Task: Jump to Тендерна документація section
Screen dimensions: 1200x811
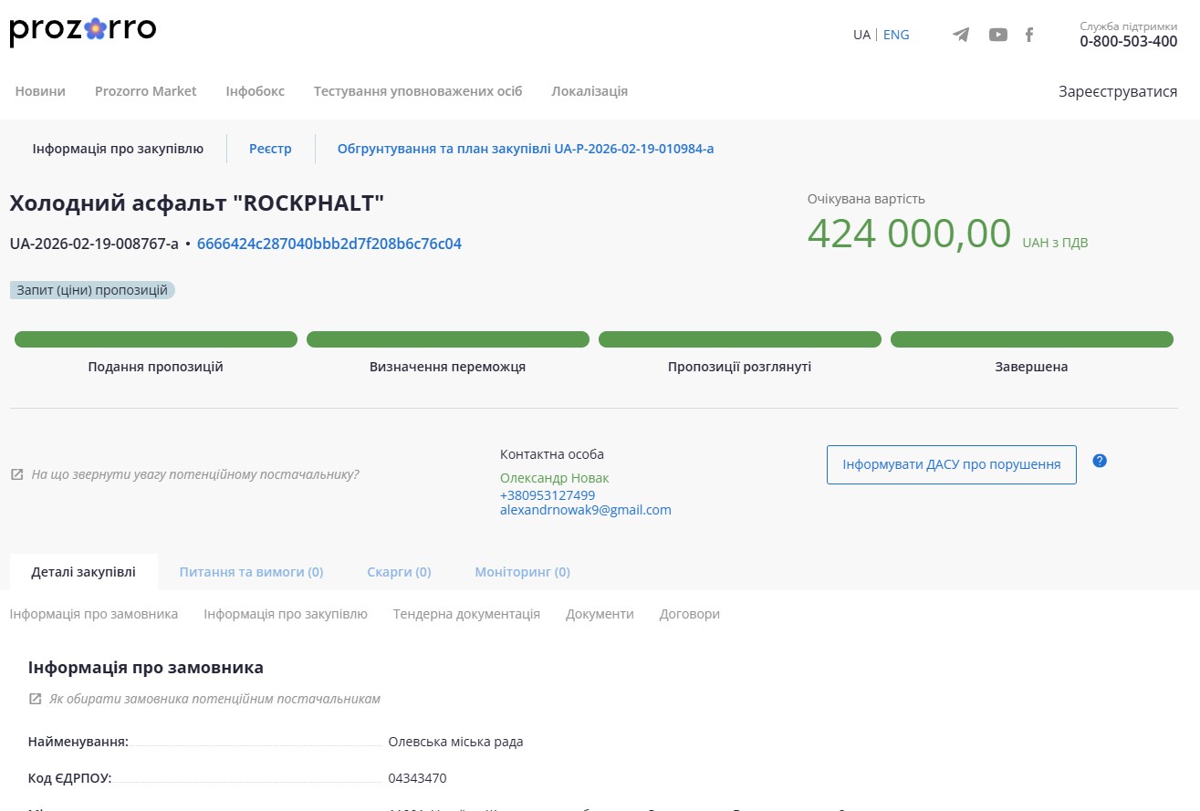Action: (466, 614)
